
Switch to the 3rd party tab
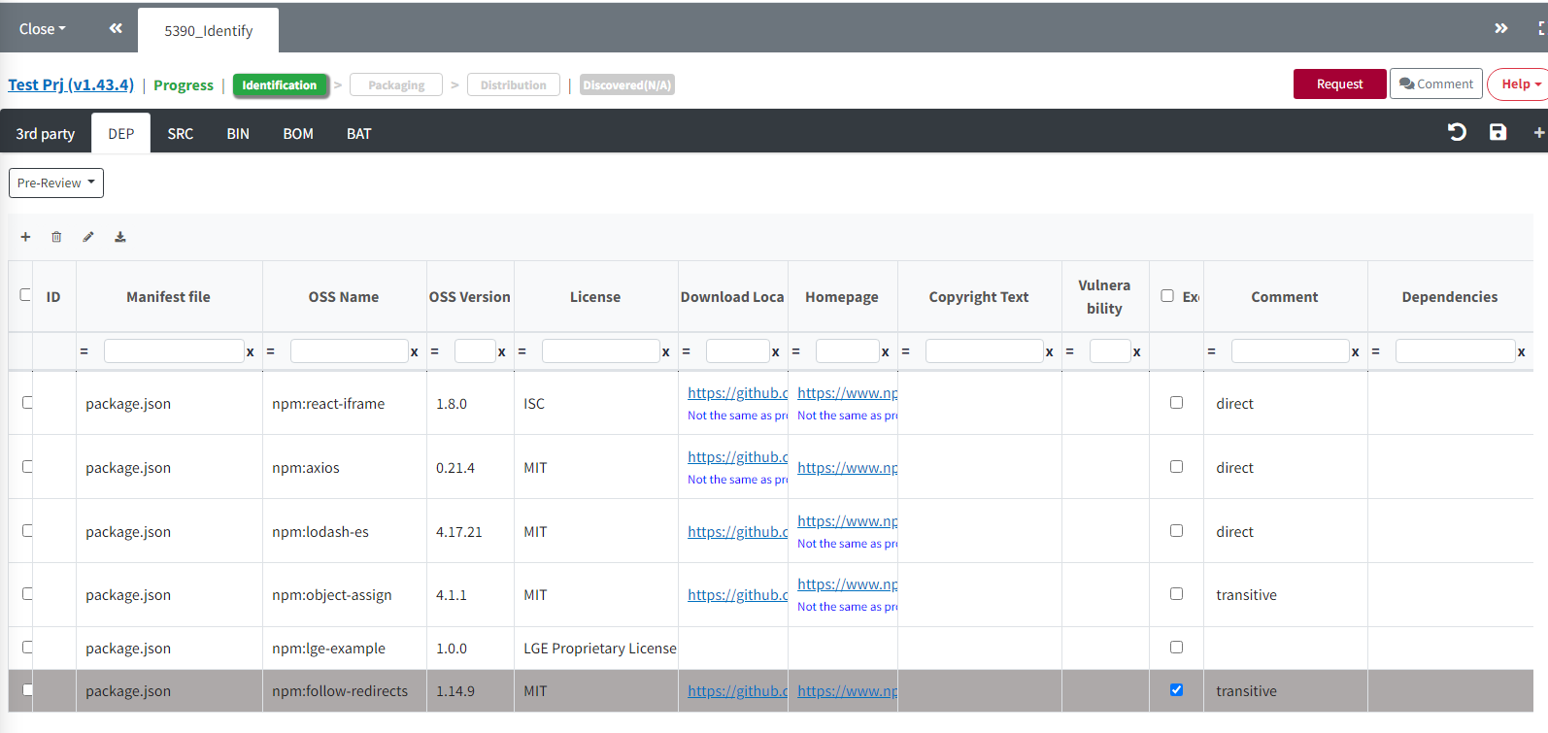click(x=46, y=133)
